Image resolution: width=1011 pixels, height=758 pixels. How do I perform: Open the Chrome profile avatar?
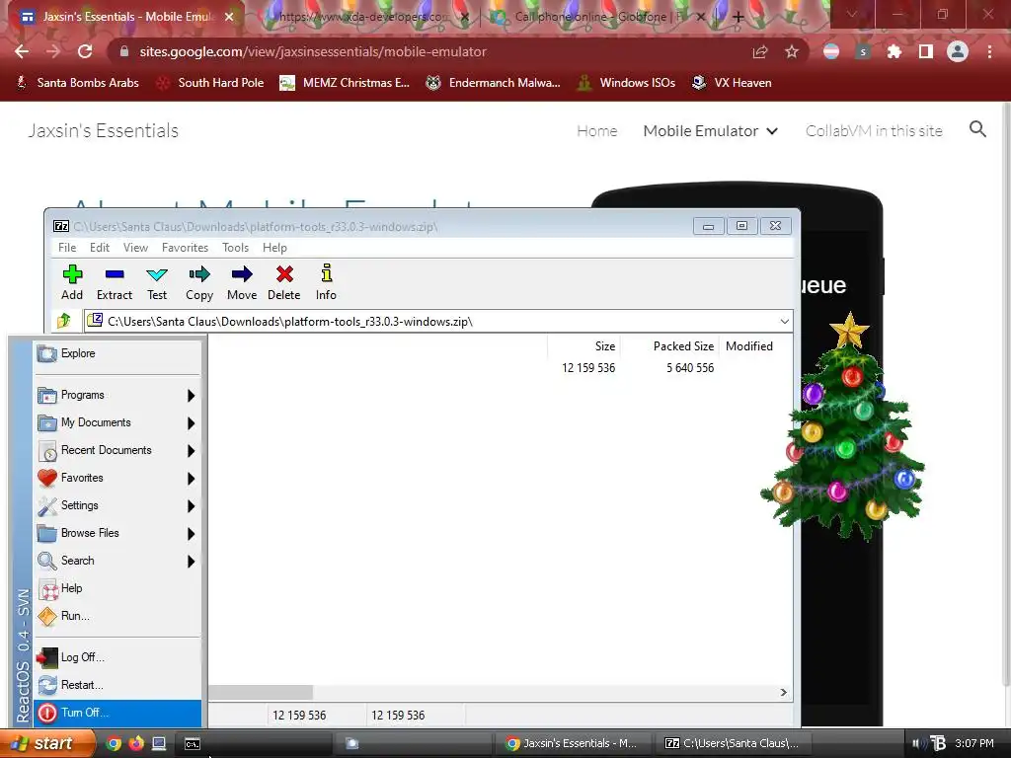click(958, 51)
